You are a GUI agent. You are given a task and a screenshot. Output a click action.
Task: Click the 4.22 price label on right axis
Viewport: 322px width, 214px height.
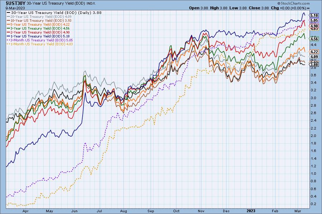(x=314, y=52)
